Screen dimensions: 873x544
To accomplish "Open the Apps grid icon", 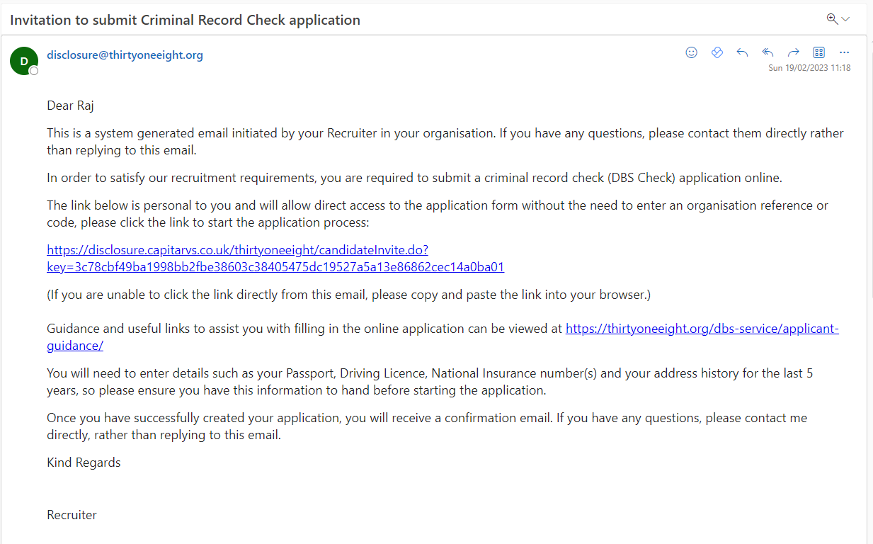I will pos(818,52).
